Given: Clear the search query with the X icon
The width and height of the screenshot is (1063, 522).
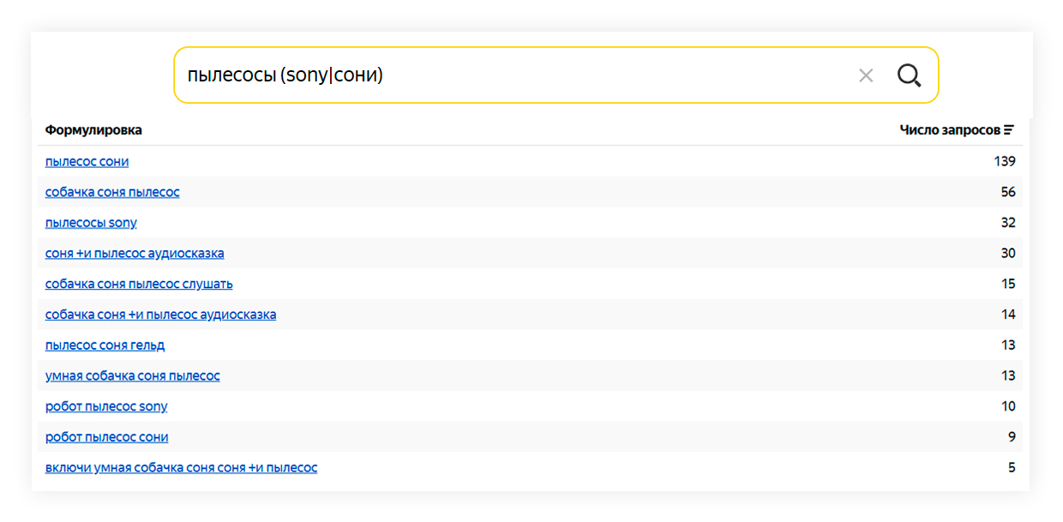Looking at the screenshot, I should (866, 75).
